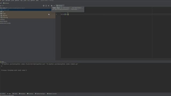Viewport: 171px width, 96px height.
Task: Select the .gitignore file in project tree
Action: point(4,15)
